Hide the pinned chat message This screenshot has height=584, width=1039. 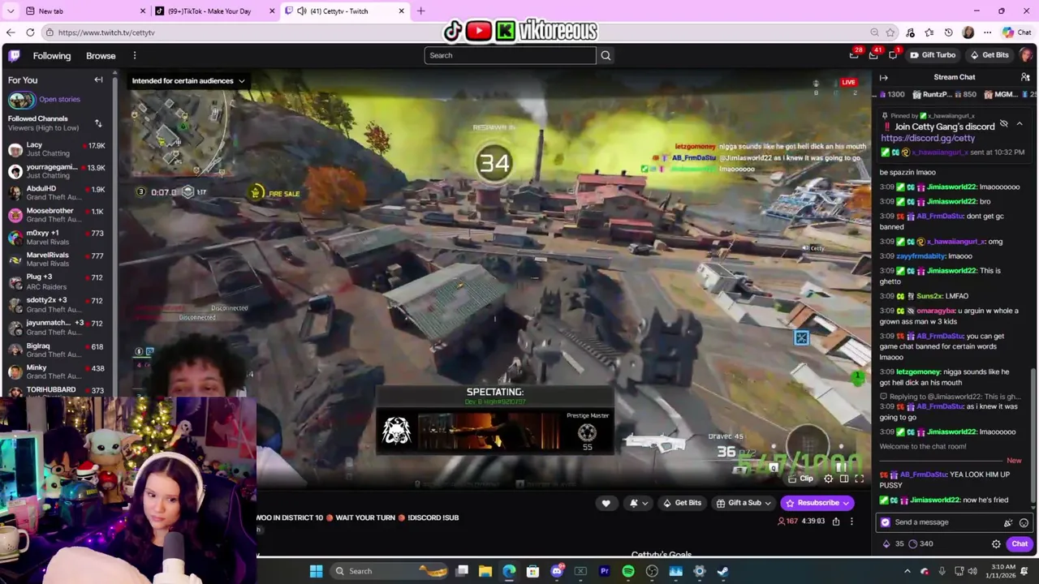click(1004, 124)
